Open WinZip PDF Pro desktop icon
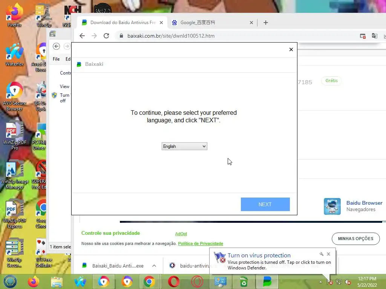Screen dimensions: 386x289 click(x=14, y=135)
